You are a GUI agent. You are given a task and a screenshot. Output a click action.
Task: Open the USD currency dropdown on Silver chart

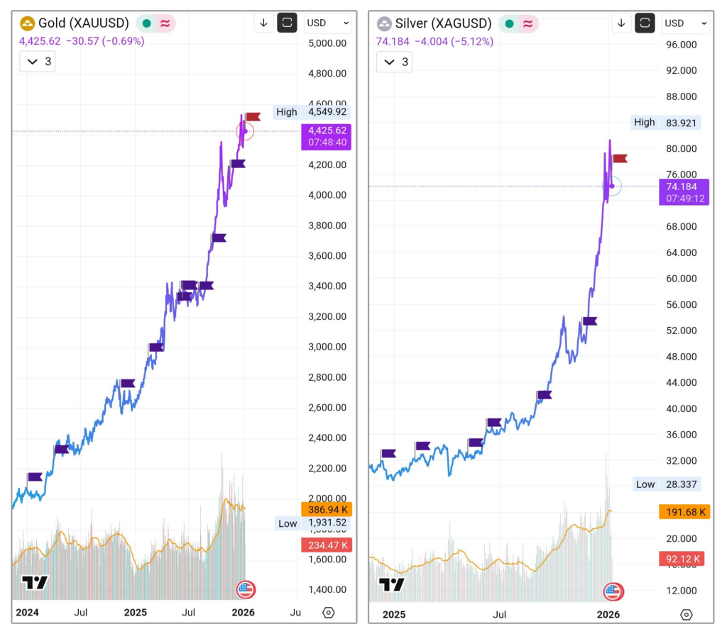[684, 23]
